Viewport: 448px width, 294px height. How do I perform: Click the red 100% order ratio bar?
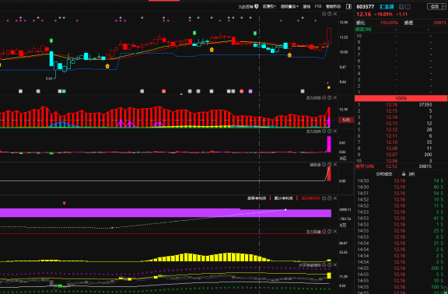point(401,98)
